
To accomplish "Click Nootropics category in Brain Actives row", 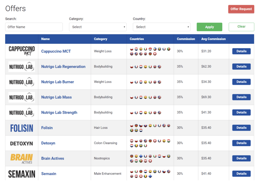I will pos(102,158).
